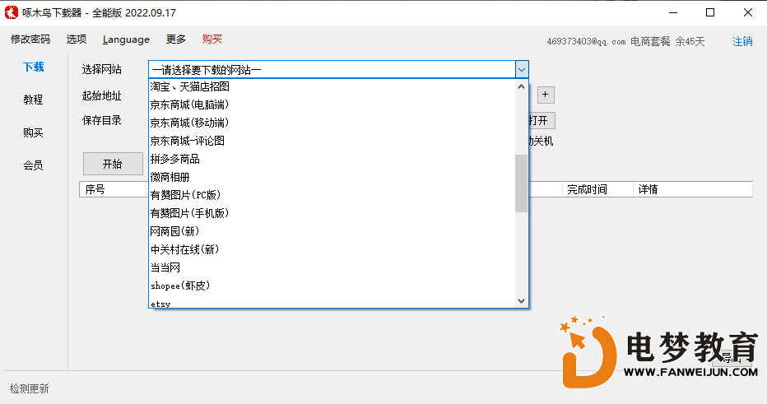
Task: Maximize the 啄木鸟下载器 window
Action: (710, 12)
